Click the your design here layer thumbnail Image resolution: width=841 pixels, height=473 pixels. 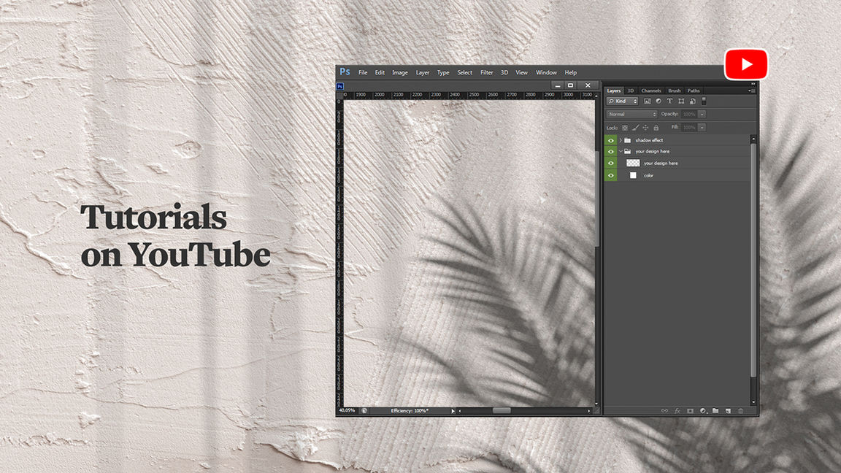[x=633, y=163]
